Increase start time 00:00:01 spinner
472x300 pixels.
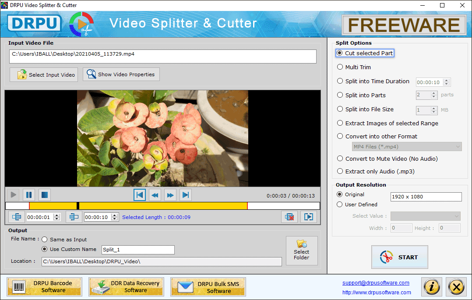[56, 215]
